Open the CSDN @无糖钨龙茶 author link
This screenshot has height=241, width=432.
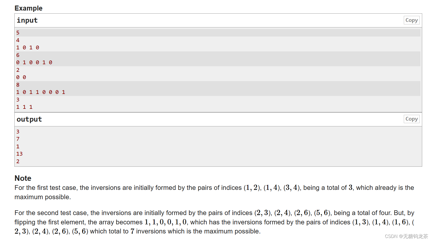point(406,236)
